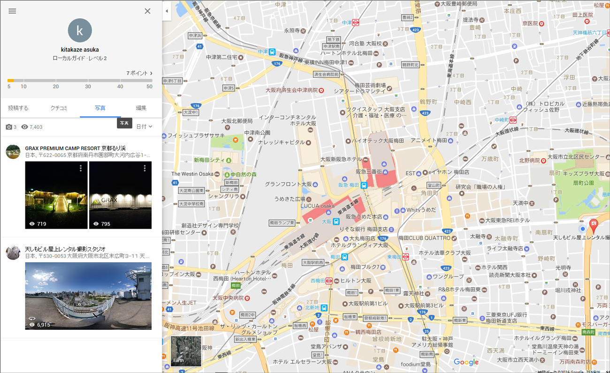The width and height of the screenshot is (610, 373).
Task: Click 梅田 Hanshin station train icon
Action: point(345,257)
